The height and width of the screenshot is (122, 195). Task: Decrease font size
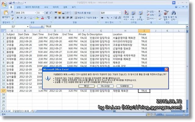pos(50,13)
